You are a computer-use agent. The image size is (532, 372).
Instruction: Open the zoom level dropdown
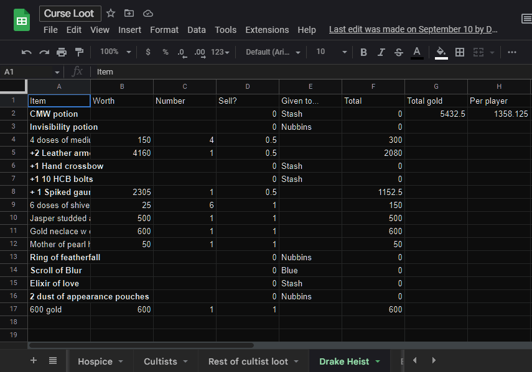pos(114,53)
